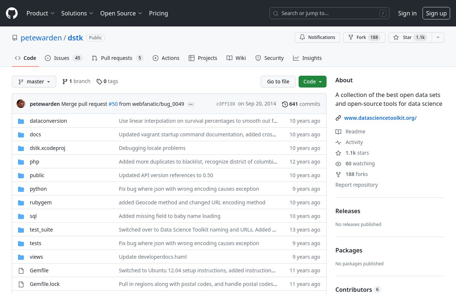This screenshot has height=294, width=456.
Task: Click the python folder icon
Action: [21, 189]
